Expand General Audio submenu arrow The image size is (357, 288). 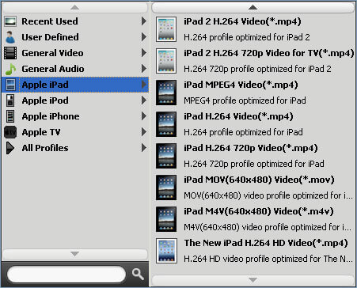[x=144, y=69]
